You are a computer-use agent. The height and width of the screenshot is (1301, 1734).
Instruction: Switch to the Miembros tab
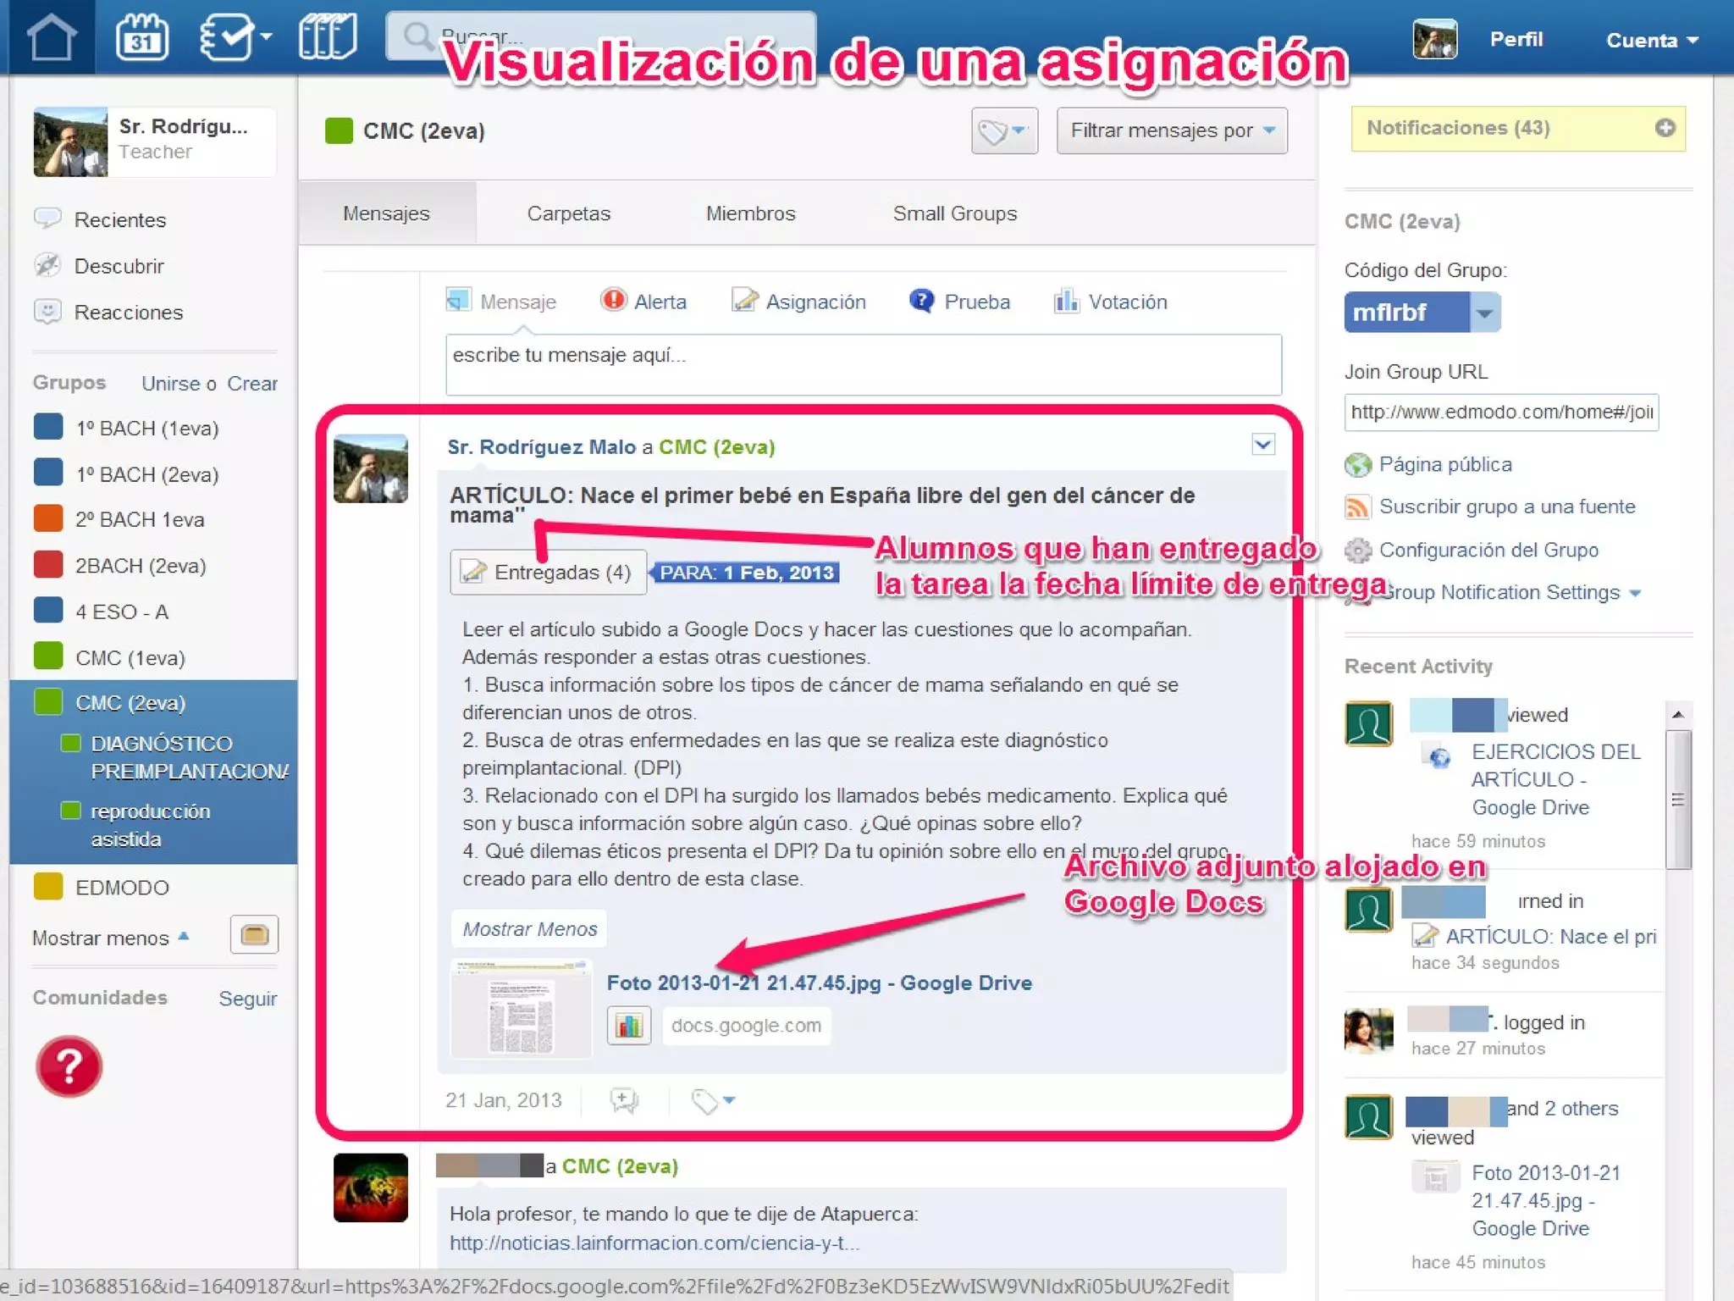[750, 213]
